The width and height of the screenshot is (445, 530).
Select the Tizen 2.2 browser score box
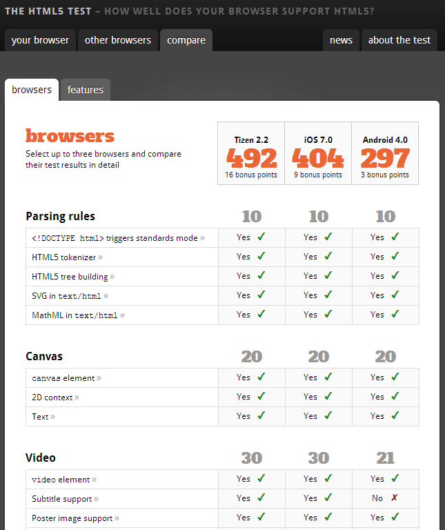coord(251,153)
